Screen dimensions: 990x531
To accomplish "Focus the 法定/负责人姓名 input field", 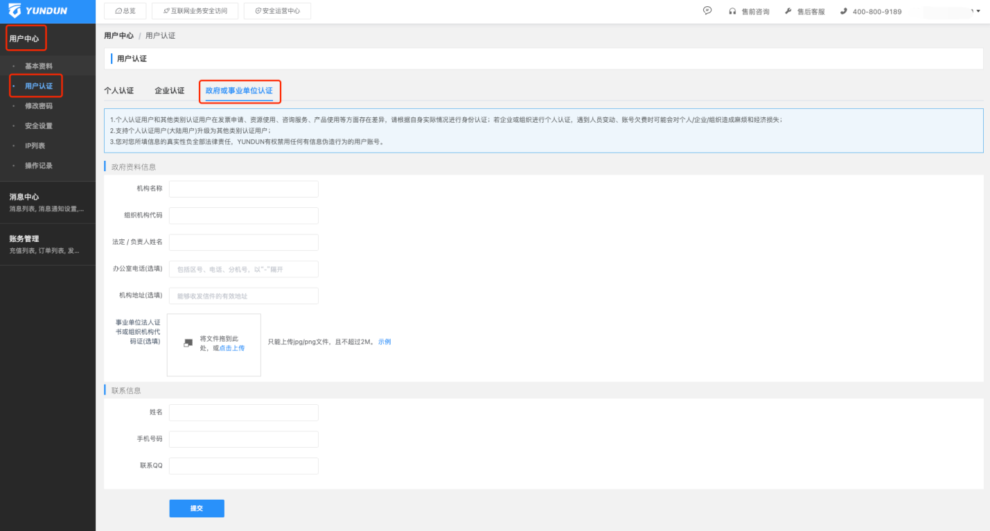I will (x=244, y=243).
